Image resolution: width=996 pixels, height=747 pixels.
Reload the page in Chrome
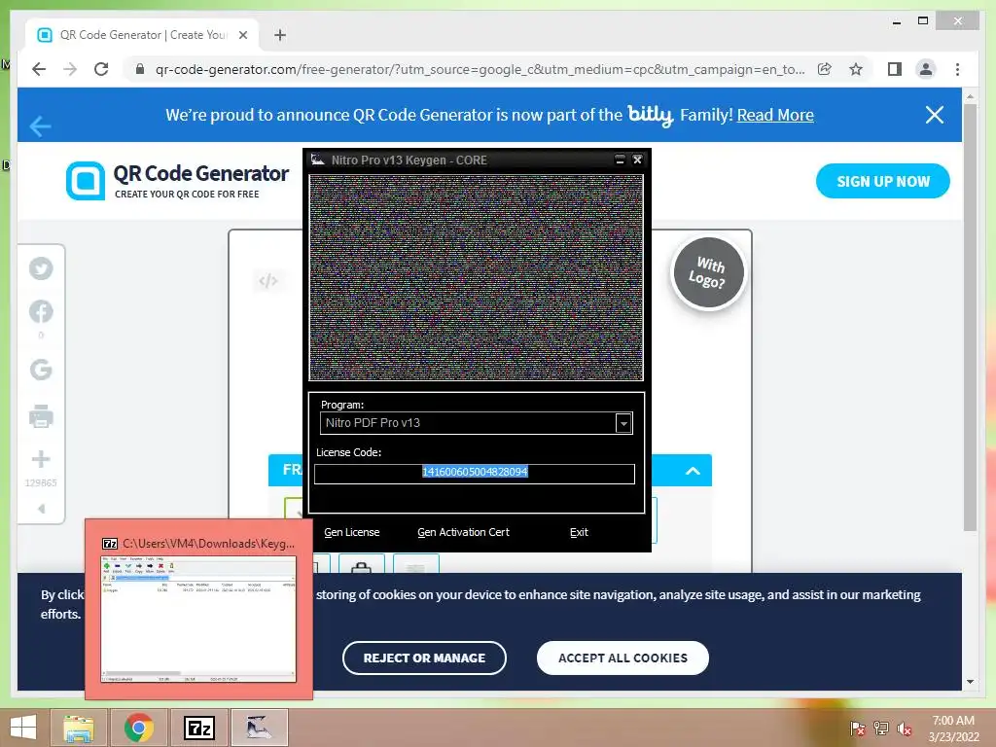coord(101,69)
